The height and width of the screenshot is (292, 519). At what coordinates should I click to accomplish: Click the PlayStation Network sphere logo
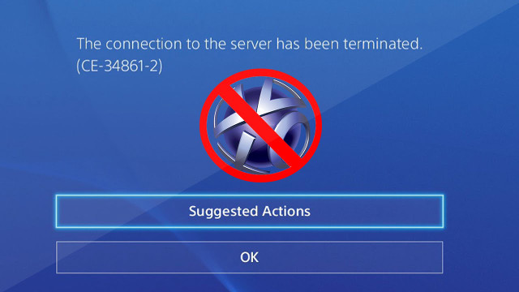[261, 126]
